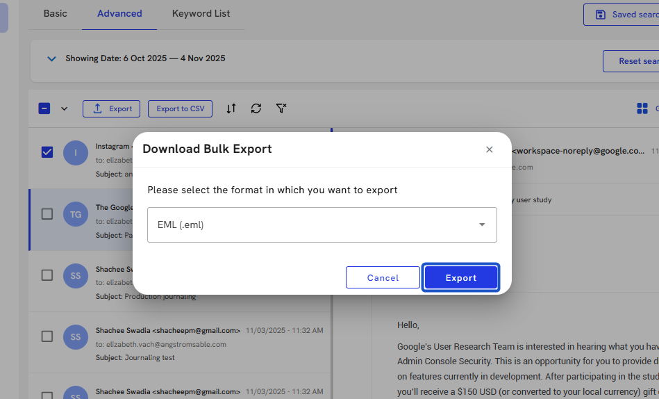The image size is (659, 399).
Task: Toggle the select-all messages checkbox
Action: coord(44,108)
